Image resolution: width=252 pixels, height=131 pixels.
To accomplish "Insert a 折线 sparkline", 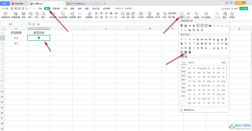I will pos(123,15).
